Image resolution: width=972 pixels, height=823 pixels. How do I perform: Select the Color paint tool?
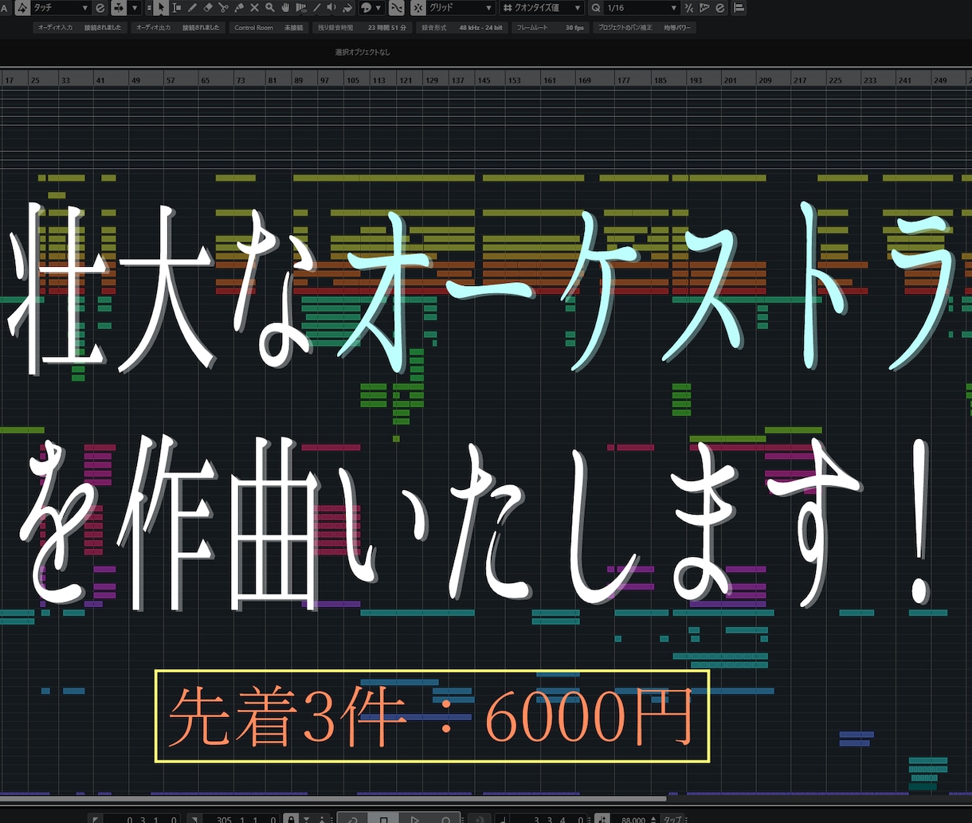click(347, 8)
